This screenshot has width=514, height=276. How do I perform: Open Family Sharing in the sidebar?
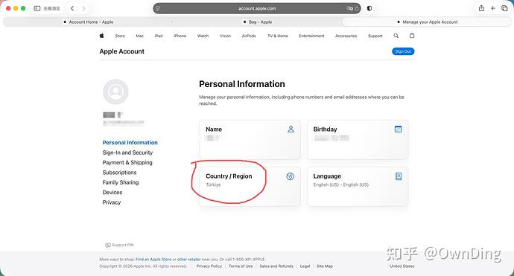pos(120,182)
